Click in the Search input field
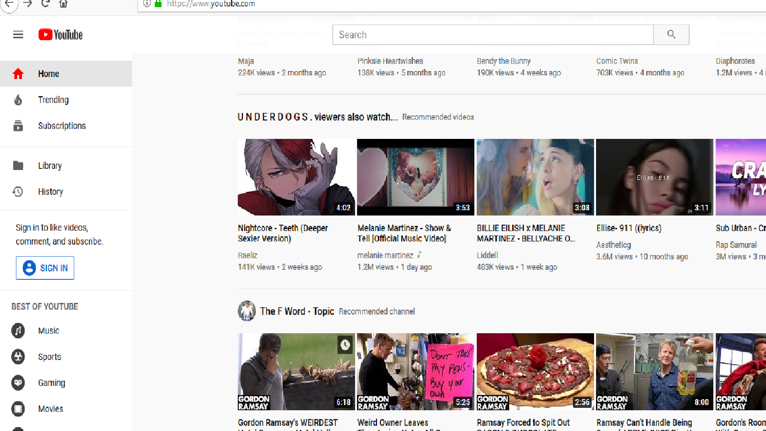 [x=493, y=35]
